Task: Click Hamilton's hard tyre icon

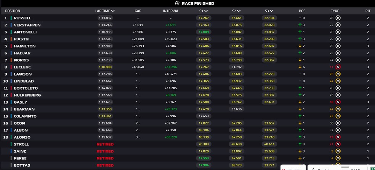Action: (338, 46)
